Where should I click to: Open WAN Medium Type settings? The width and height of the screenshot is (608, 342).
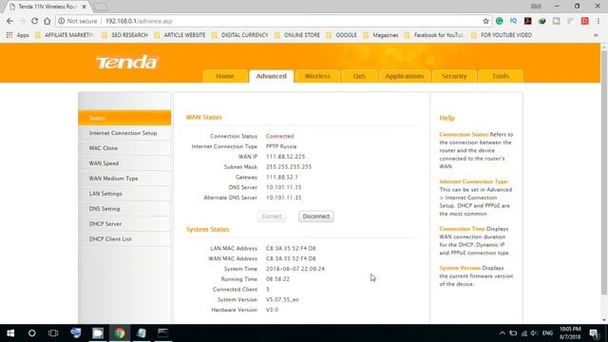(x=124, y=179)
